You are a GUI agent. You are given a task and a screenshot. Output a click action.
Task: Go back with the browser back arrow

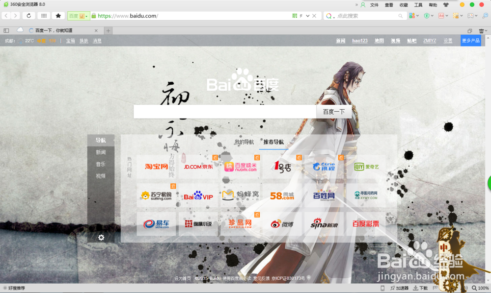pyautogui.click(x=6, y=16)
